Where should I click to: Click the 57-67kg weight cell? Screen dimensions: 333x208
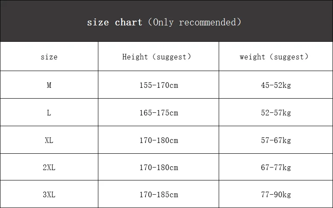pos(276,140)
